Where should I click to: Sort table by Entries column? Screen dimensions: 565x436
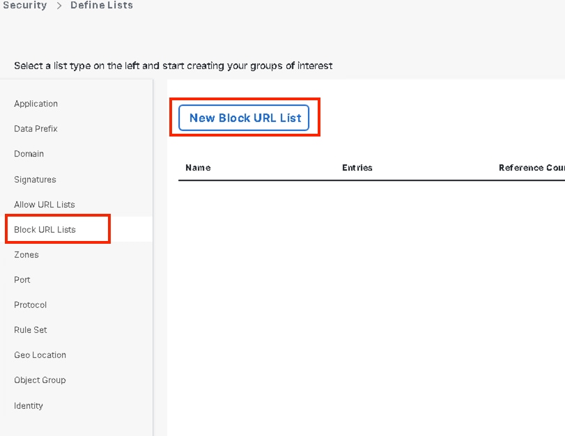click(357, 168)
